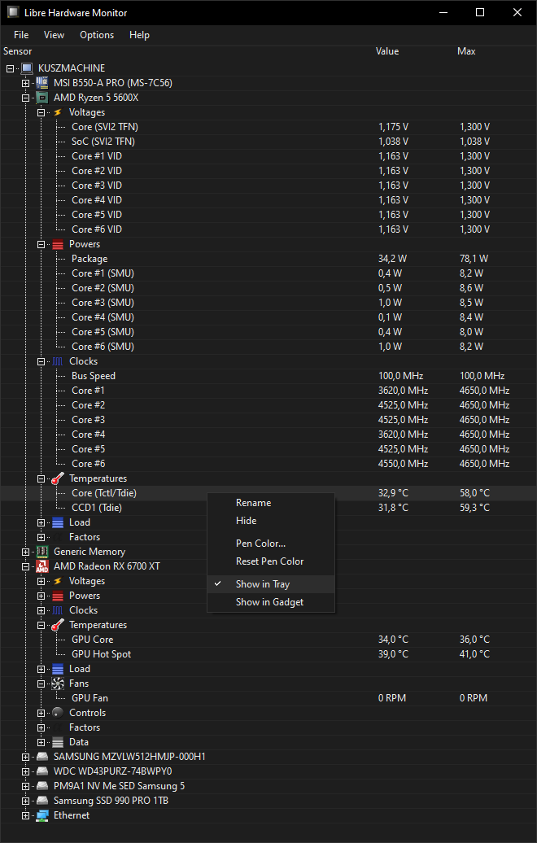Open Pen Color picker from context menu

[x=260, y=544]
